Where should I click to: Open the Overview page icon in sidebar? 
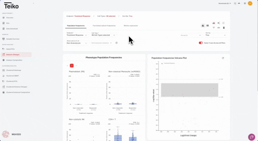4,18
